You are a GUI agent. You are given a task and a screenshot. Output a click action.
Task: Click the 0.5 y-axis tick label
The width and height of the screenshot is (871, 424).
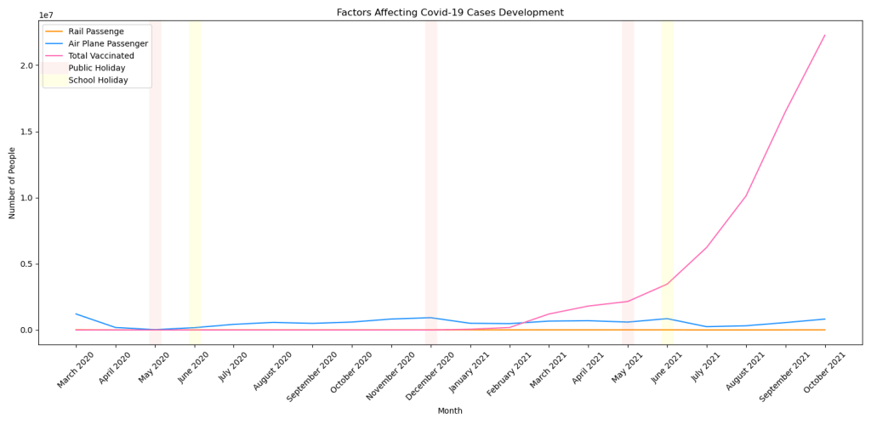(x=26, y=264)
